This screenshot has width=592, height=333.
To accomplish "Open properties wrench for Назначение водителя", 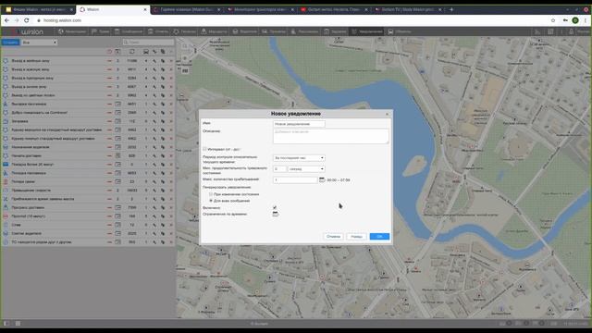I will 154,147.
